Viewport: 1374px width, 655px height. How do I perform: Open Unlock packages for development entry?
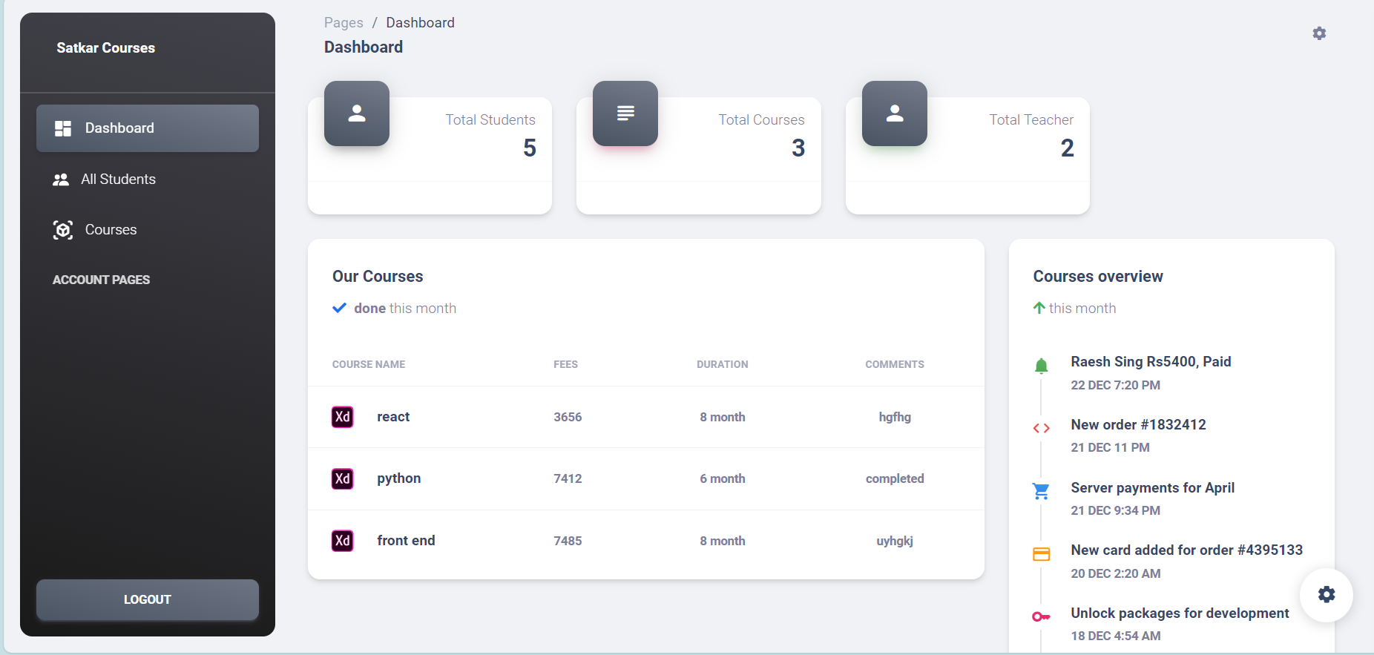(x=1180, y=613)
